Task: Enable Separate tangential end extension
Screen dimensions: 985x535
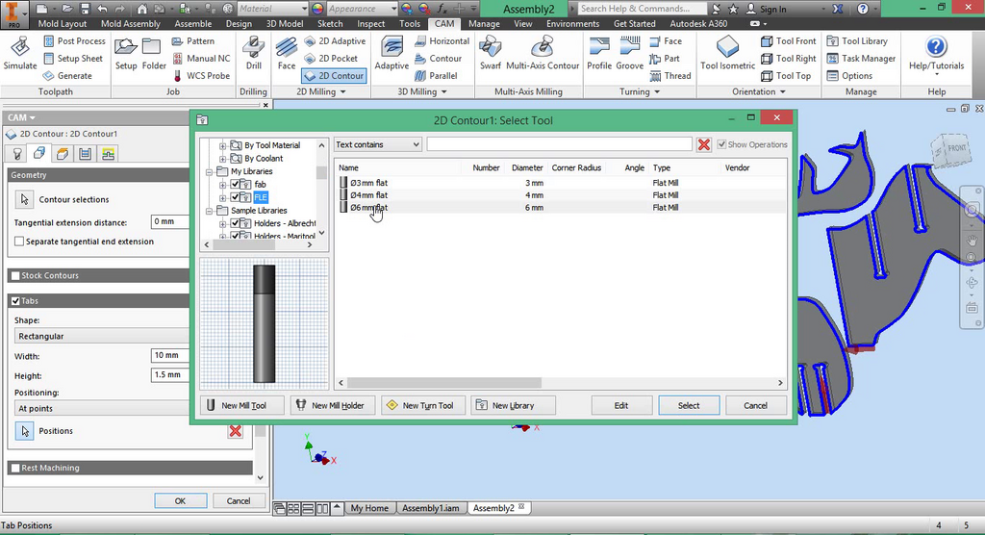Action: [x=19, y=242]
